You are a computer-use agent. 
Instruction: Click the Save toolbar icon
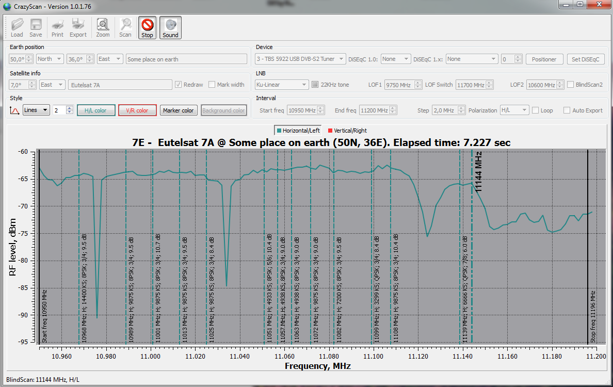point(36,28)
